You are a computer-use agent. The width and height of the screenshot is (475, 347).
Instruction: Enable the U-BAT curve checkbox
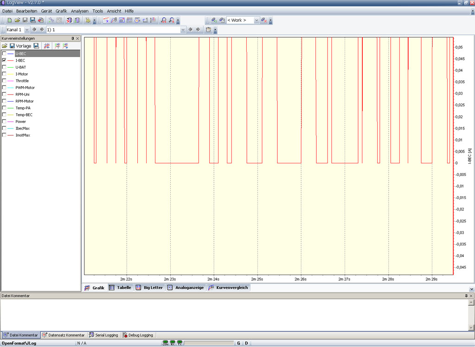[x=4, y=67]
